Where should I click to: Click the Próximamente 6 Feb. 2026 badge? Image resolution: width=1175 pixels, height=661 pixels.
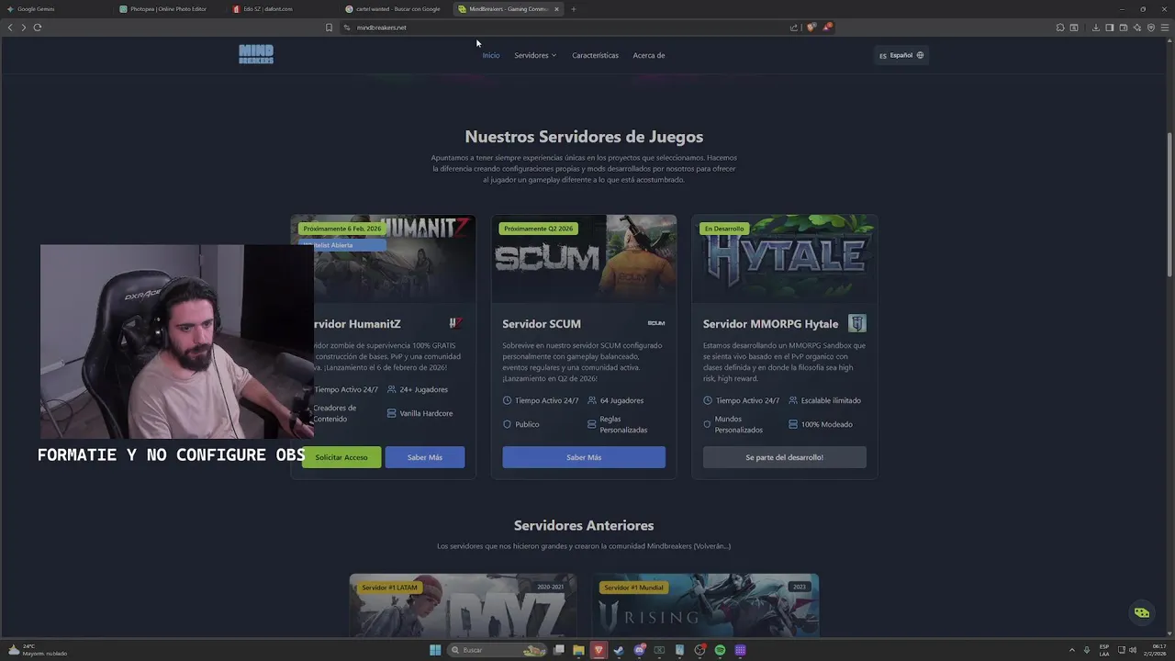pos(341,229)
